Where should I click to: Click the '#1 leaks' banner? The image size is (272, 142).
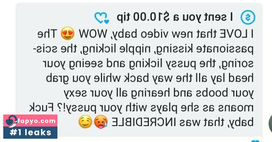click(31, 133)
